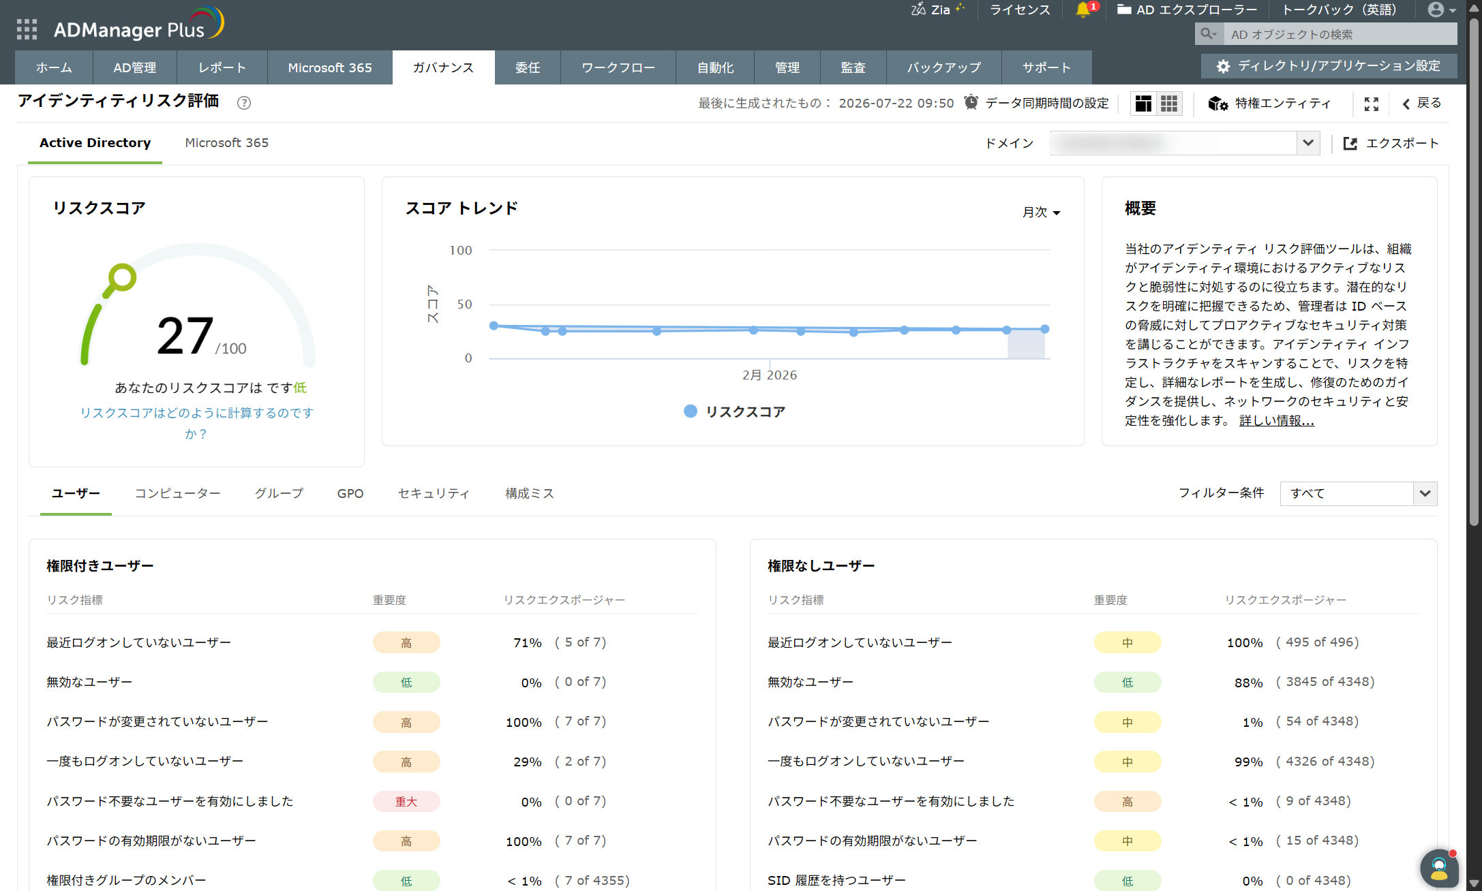Switch to the 構成ミス category tab
The height and width of the screenshot is (891, 1482).
(530, 493)
